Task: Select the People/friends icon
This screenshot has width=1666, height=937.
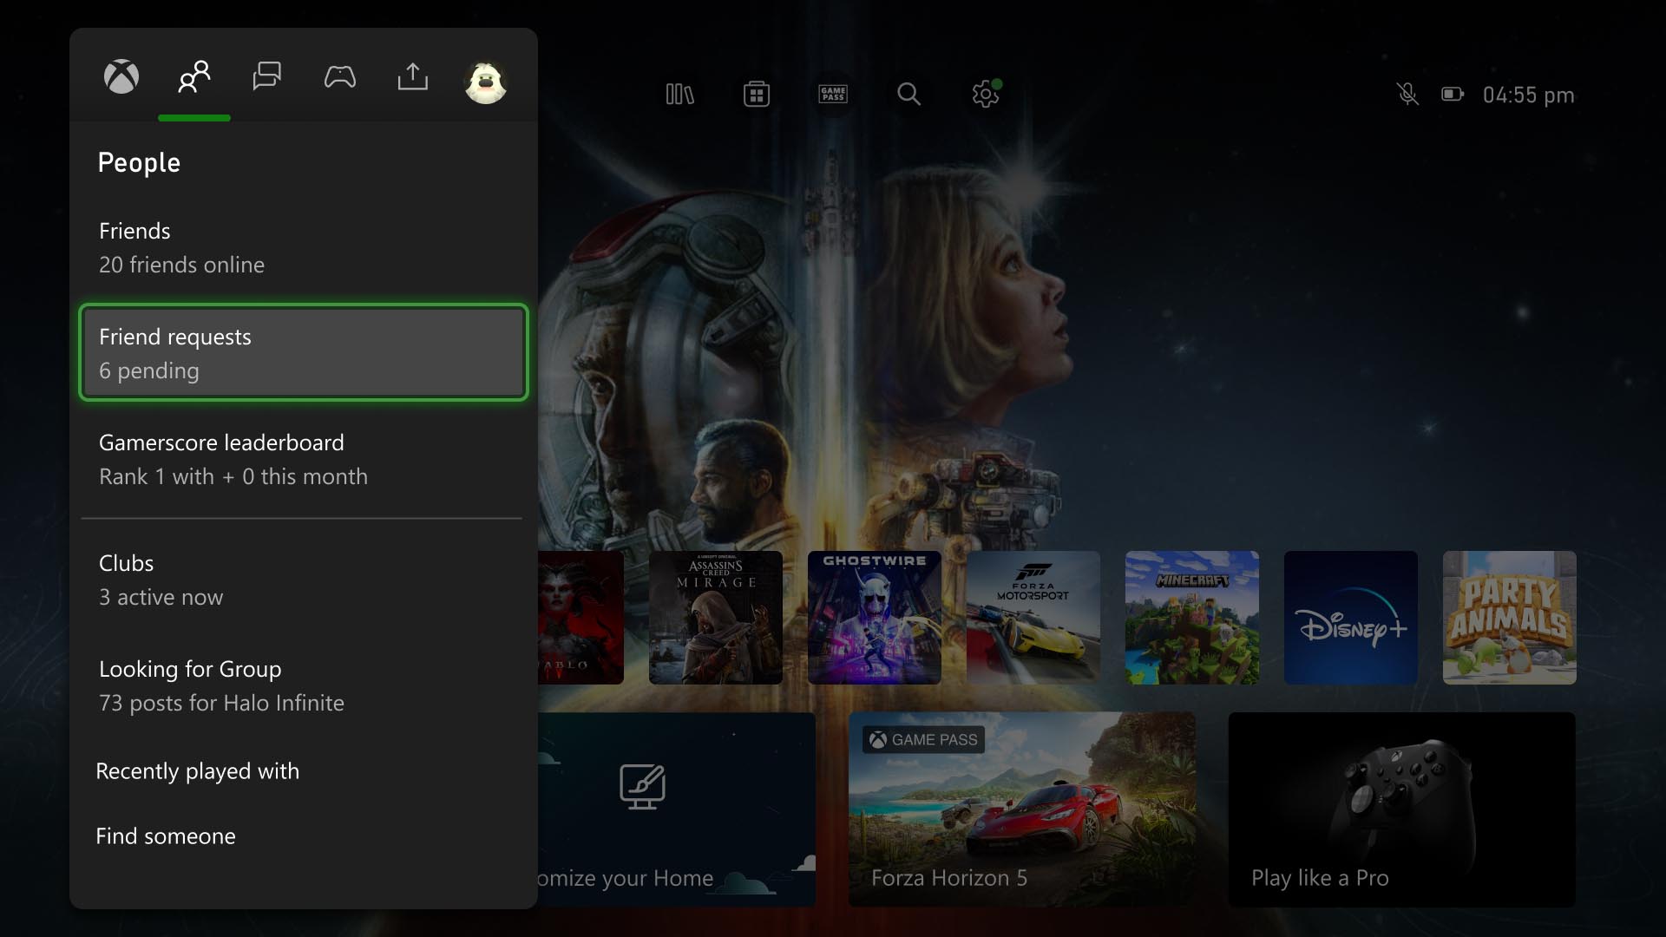Action: tap(194, 76)
